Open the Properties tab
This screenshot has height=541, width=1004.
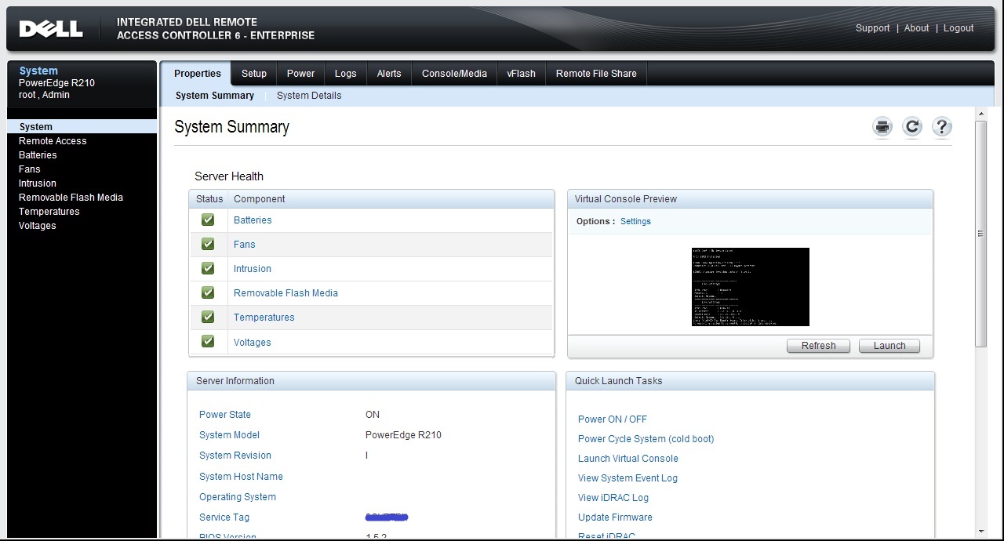(197, 74)
